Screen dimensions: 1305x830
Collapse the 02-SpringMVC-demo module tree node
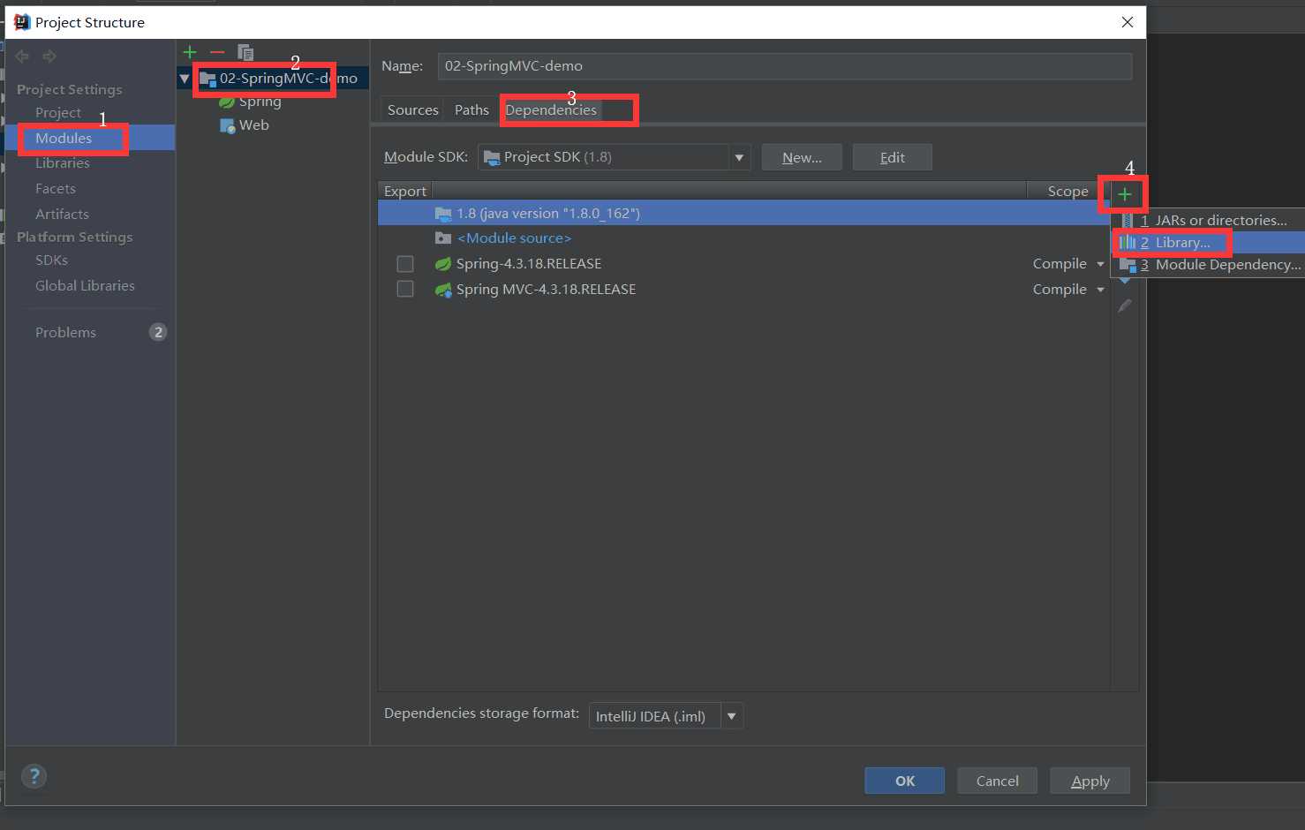(x=185, y=79)
